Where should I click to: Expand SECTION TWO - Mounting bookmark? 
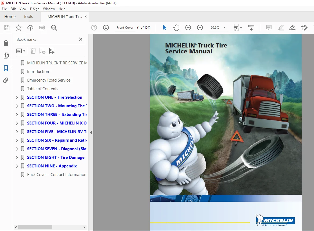pos(17,106)
